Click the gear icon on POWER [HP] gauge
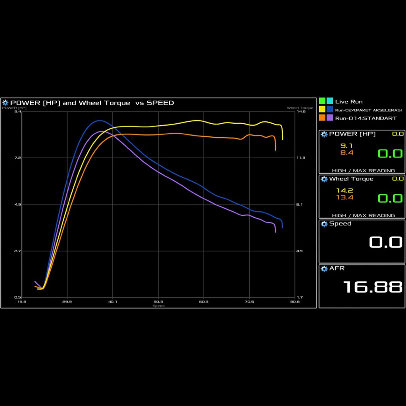The width and height of the screenshot is (406, 406). pos(324,134)
